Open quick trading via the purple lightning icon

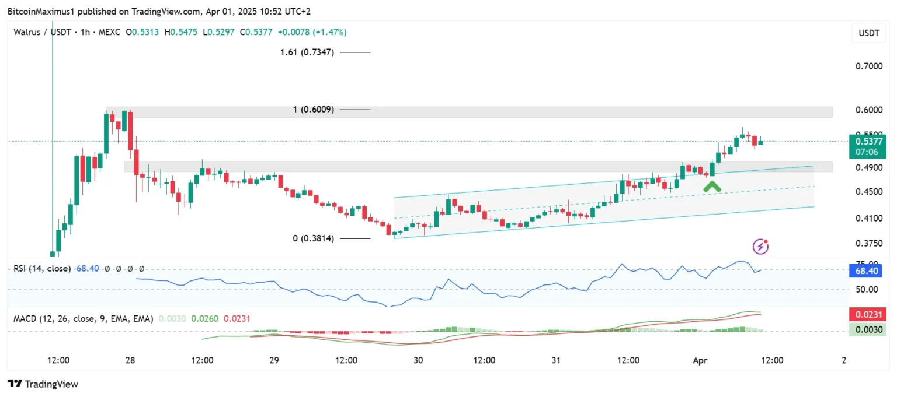760,247
